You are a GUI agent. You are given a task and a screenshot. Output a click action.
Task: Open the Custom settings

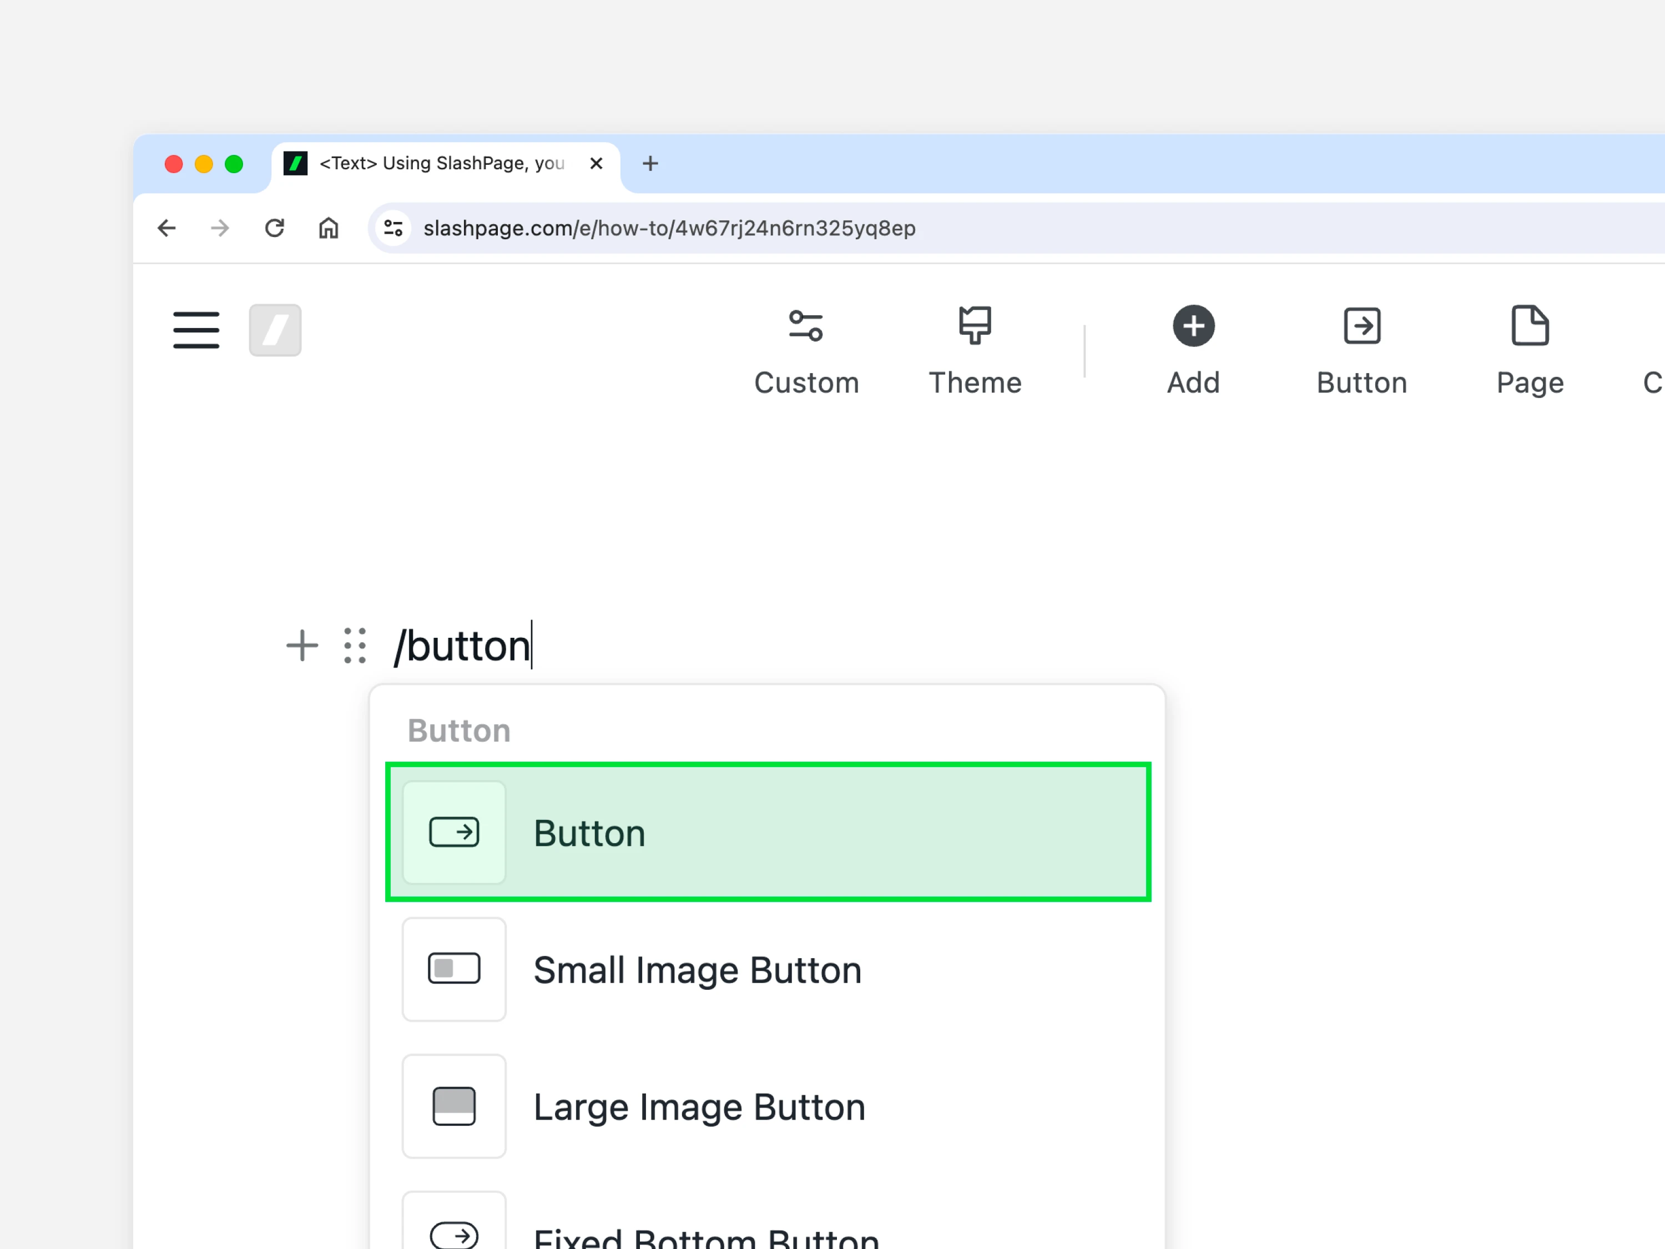pos(806,351)
